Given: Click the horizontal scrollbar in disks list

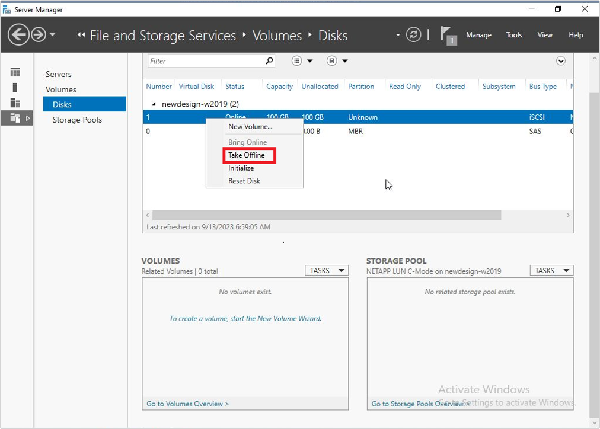Looking at the screenshot, I should point(326,216).
